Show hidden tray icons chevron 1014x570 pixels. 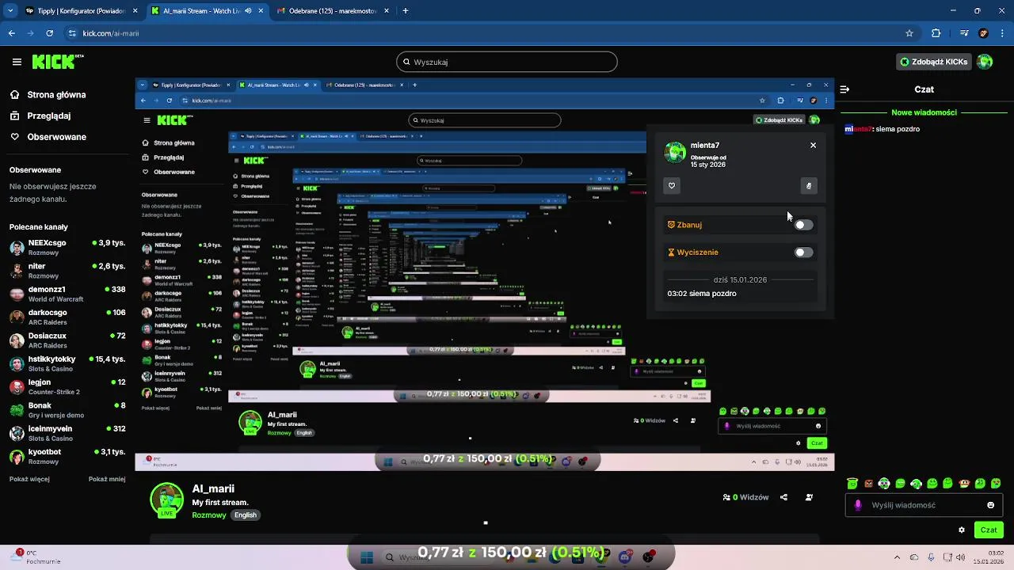(897, 557)
